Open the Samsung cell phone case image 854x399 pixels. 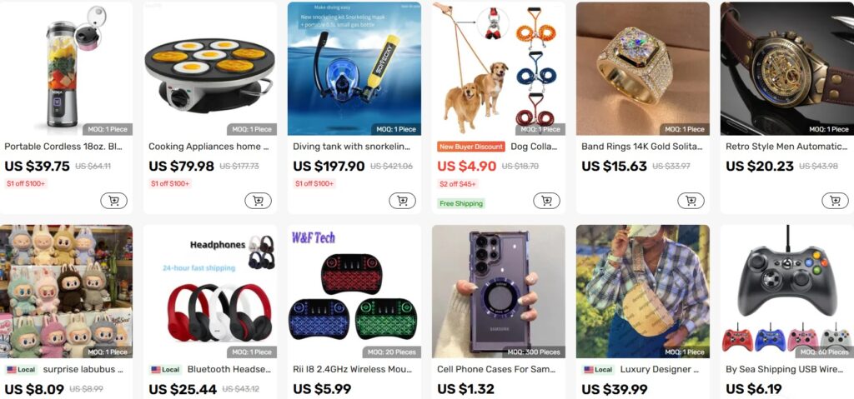pyautogui.click(x=499, y=292)
